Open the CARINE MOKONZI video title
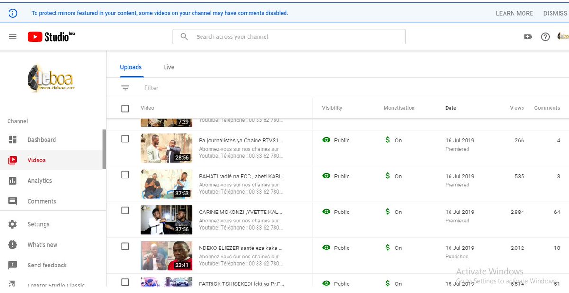569x293 pixels. pyautogui.click(x=241, y=212)
